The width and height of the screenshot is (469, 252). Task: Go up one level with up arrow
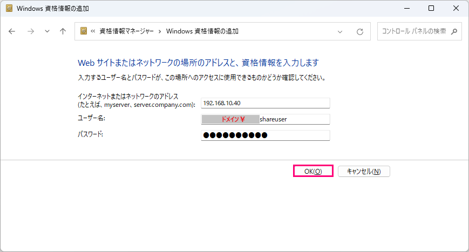pos(63,31)
